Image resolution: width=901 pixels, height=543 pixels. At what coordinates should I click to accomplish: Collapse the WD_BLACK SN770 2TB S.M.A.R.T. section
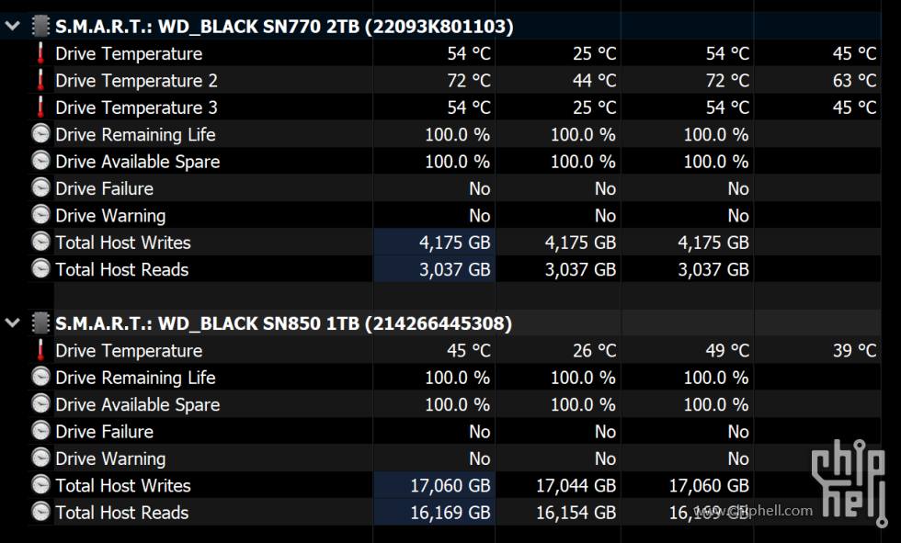(13, 26)
